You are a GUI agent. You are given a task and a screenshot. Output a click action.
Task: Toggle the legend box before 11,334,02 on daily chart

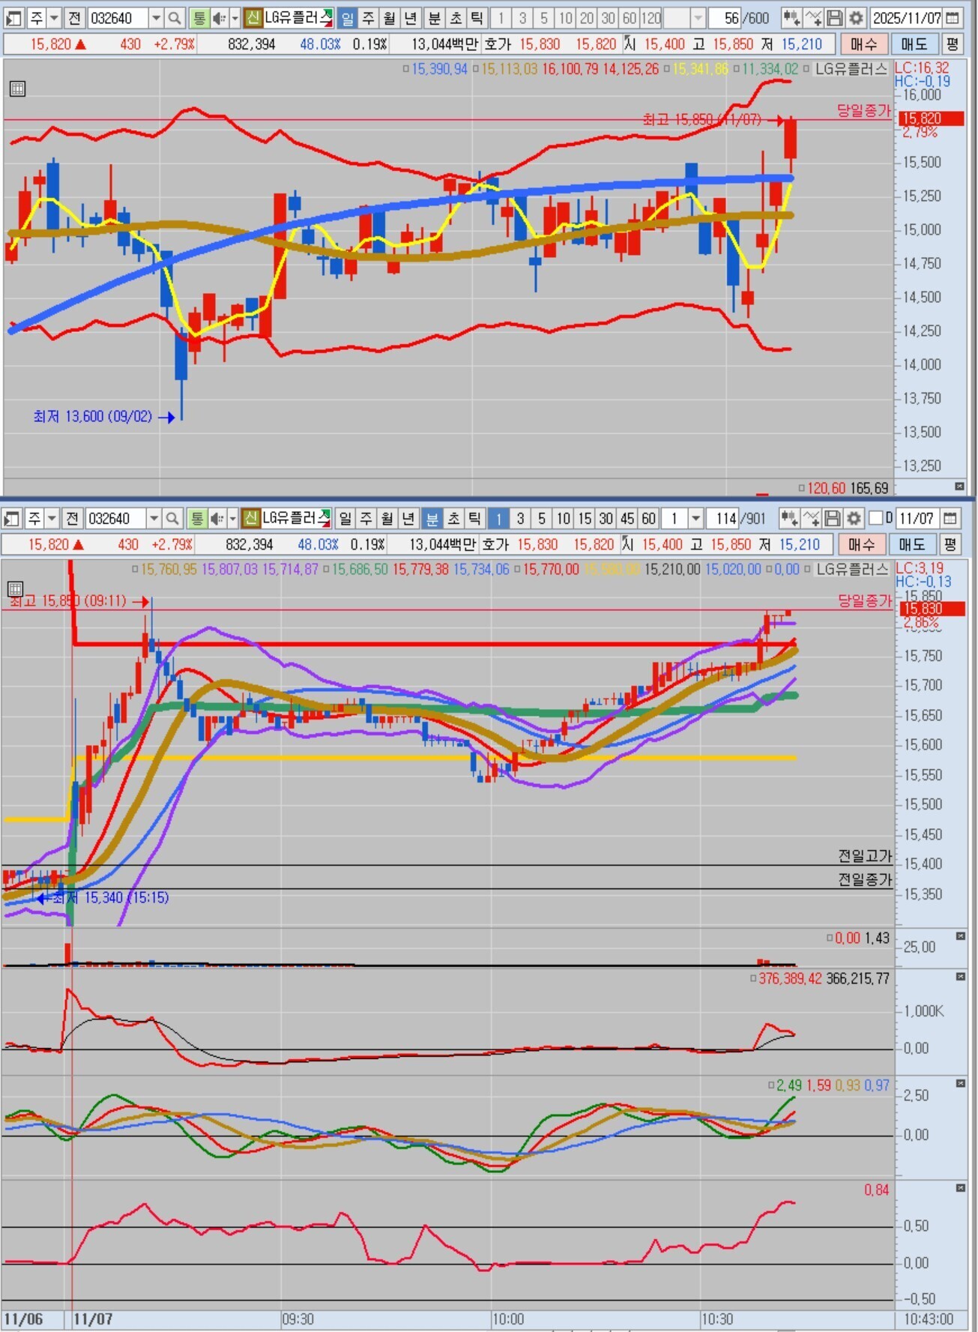pyautogui.click(x=737, y=69)
